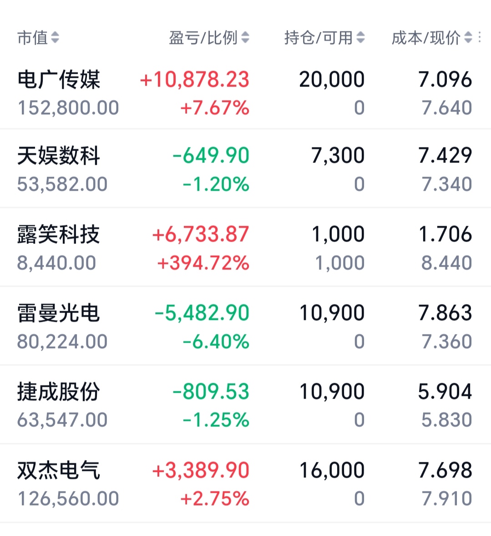Image resolution: width=491 pixels, height=536 pixels.
Task: Click sort arrows beside 成本/现价
Action: click(468, 37)
